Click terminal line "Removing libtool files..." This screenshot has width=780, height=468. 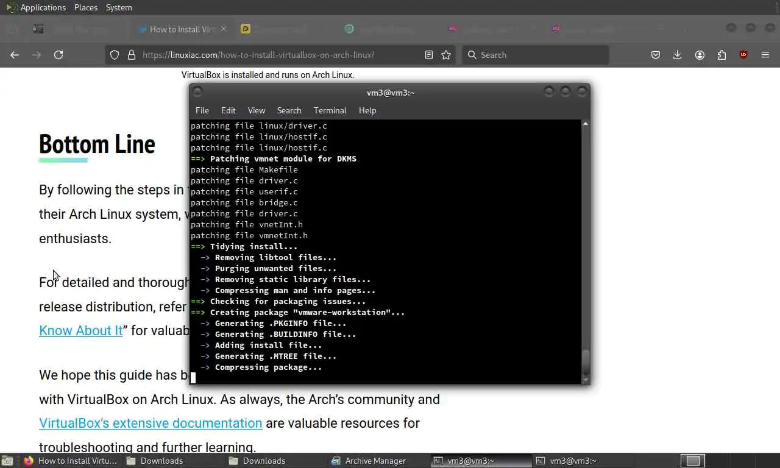click(275, 257)
